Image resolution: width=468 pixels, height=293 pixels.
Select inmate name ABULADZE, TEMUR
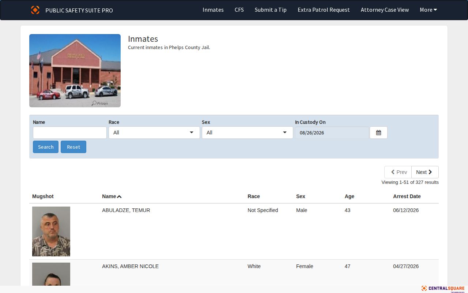[126, 210]
